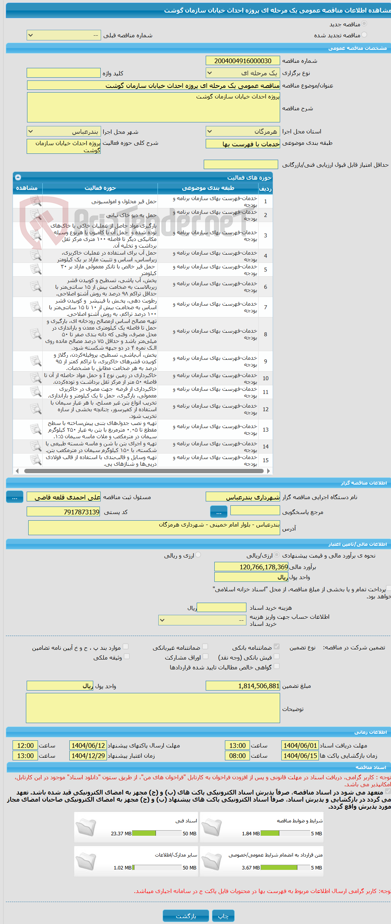Click the چاپ print button

[223, 916]
